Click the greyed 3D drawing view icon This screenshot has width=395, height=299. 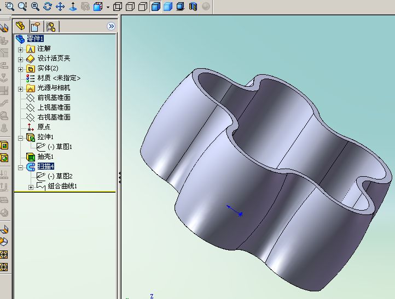(x=85, y=7)
